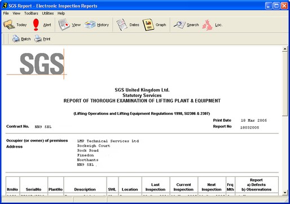Viewport: 290px width, 204px height.
Task: Open the ToolBars menu
Action: click(31, 14)
